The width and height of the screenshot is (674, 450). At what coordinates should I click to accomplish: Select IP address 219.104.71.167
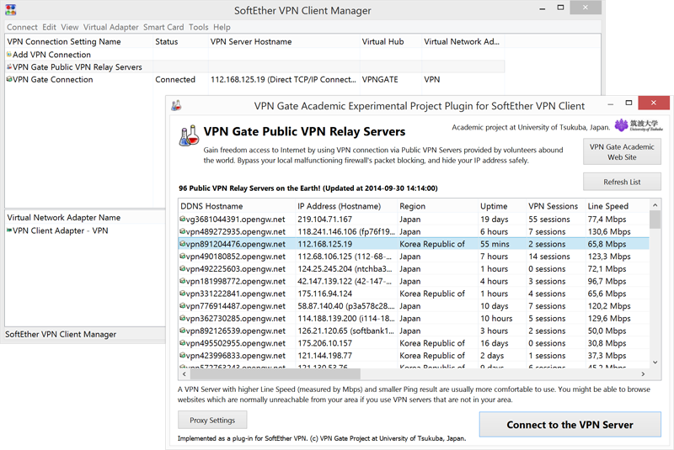point(324,220)
